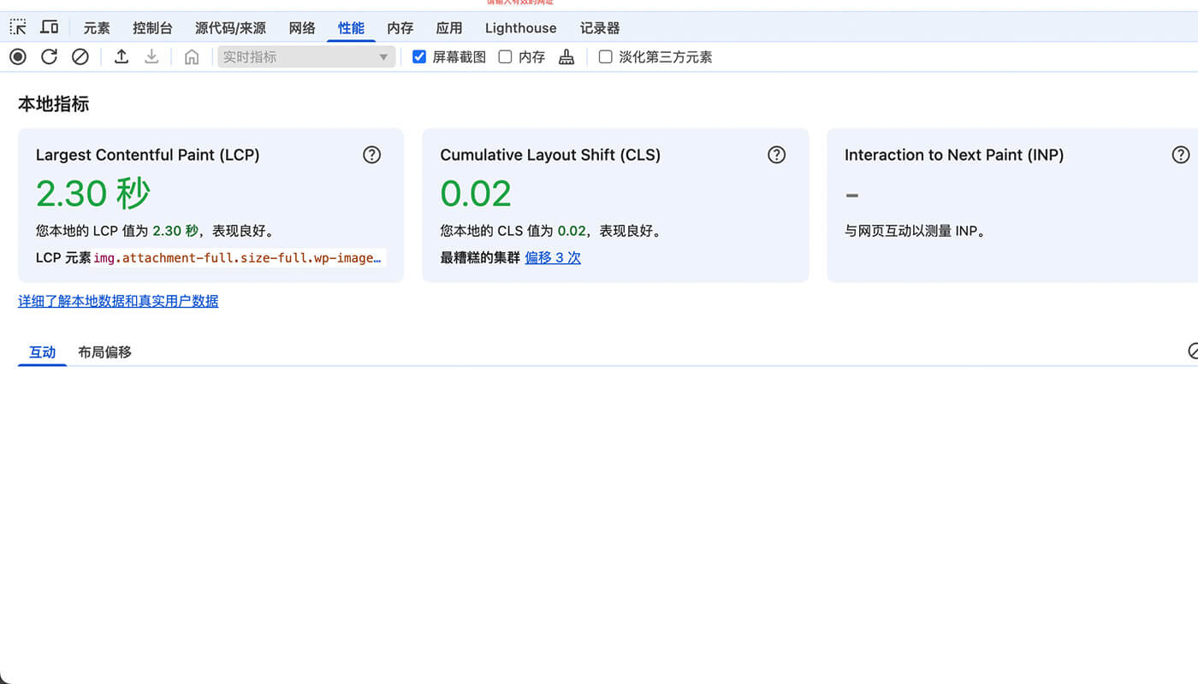Open help icon for LCP card

pyautogui.click(x=371, y=155)
